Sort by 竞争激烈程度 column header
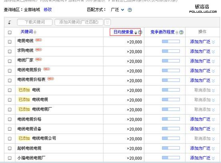Viewport: 221px width, 163px height. 163,32
